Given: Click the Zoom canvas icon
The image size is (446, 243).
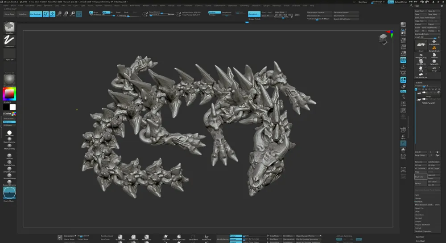Looking at the screenshot, I should [403, 40].
